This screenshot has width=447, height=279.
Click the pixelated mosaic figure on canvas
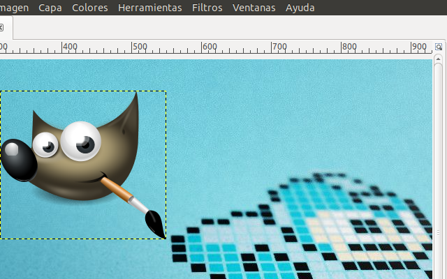pyautogui.click(x=302, y=226)
